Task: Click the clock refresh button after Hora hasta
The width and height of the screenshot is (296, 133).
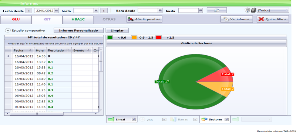Action: tap(217, 10)
